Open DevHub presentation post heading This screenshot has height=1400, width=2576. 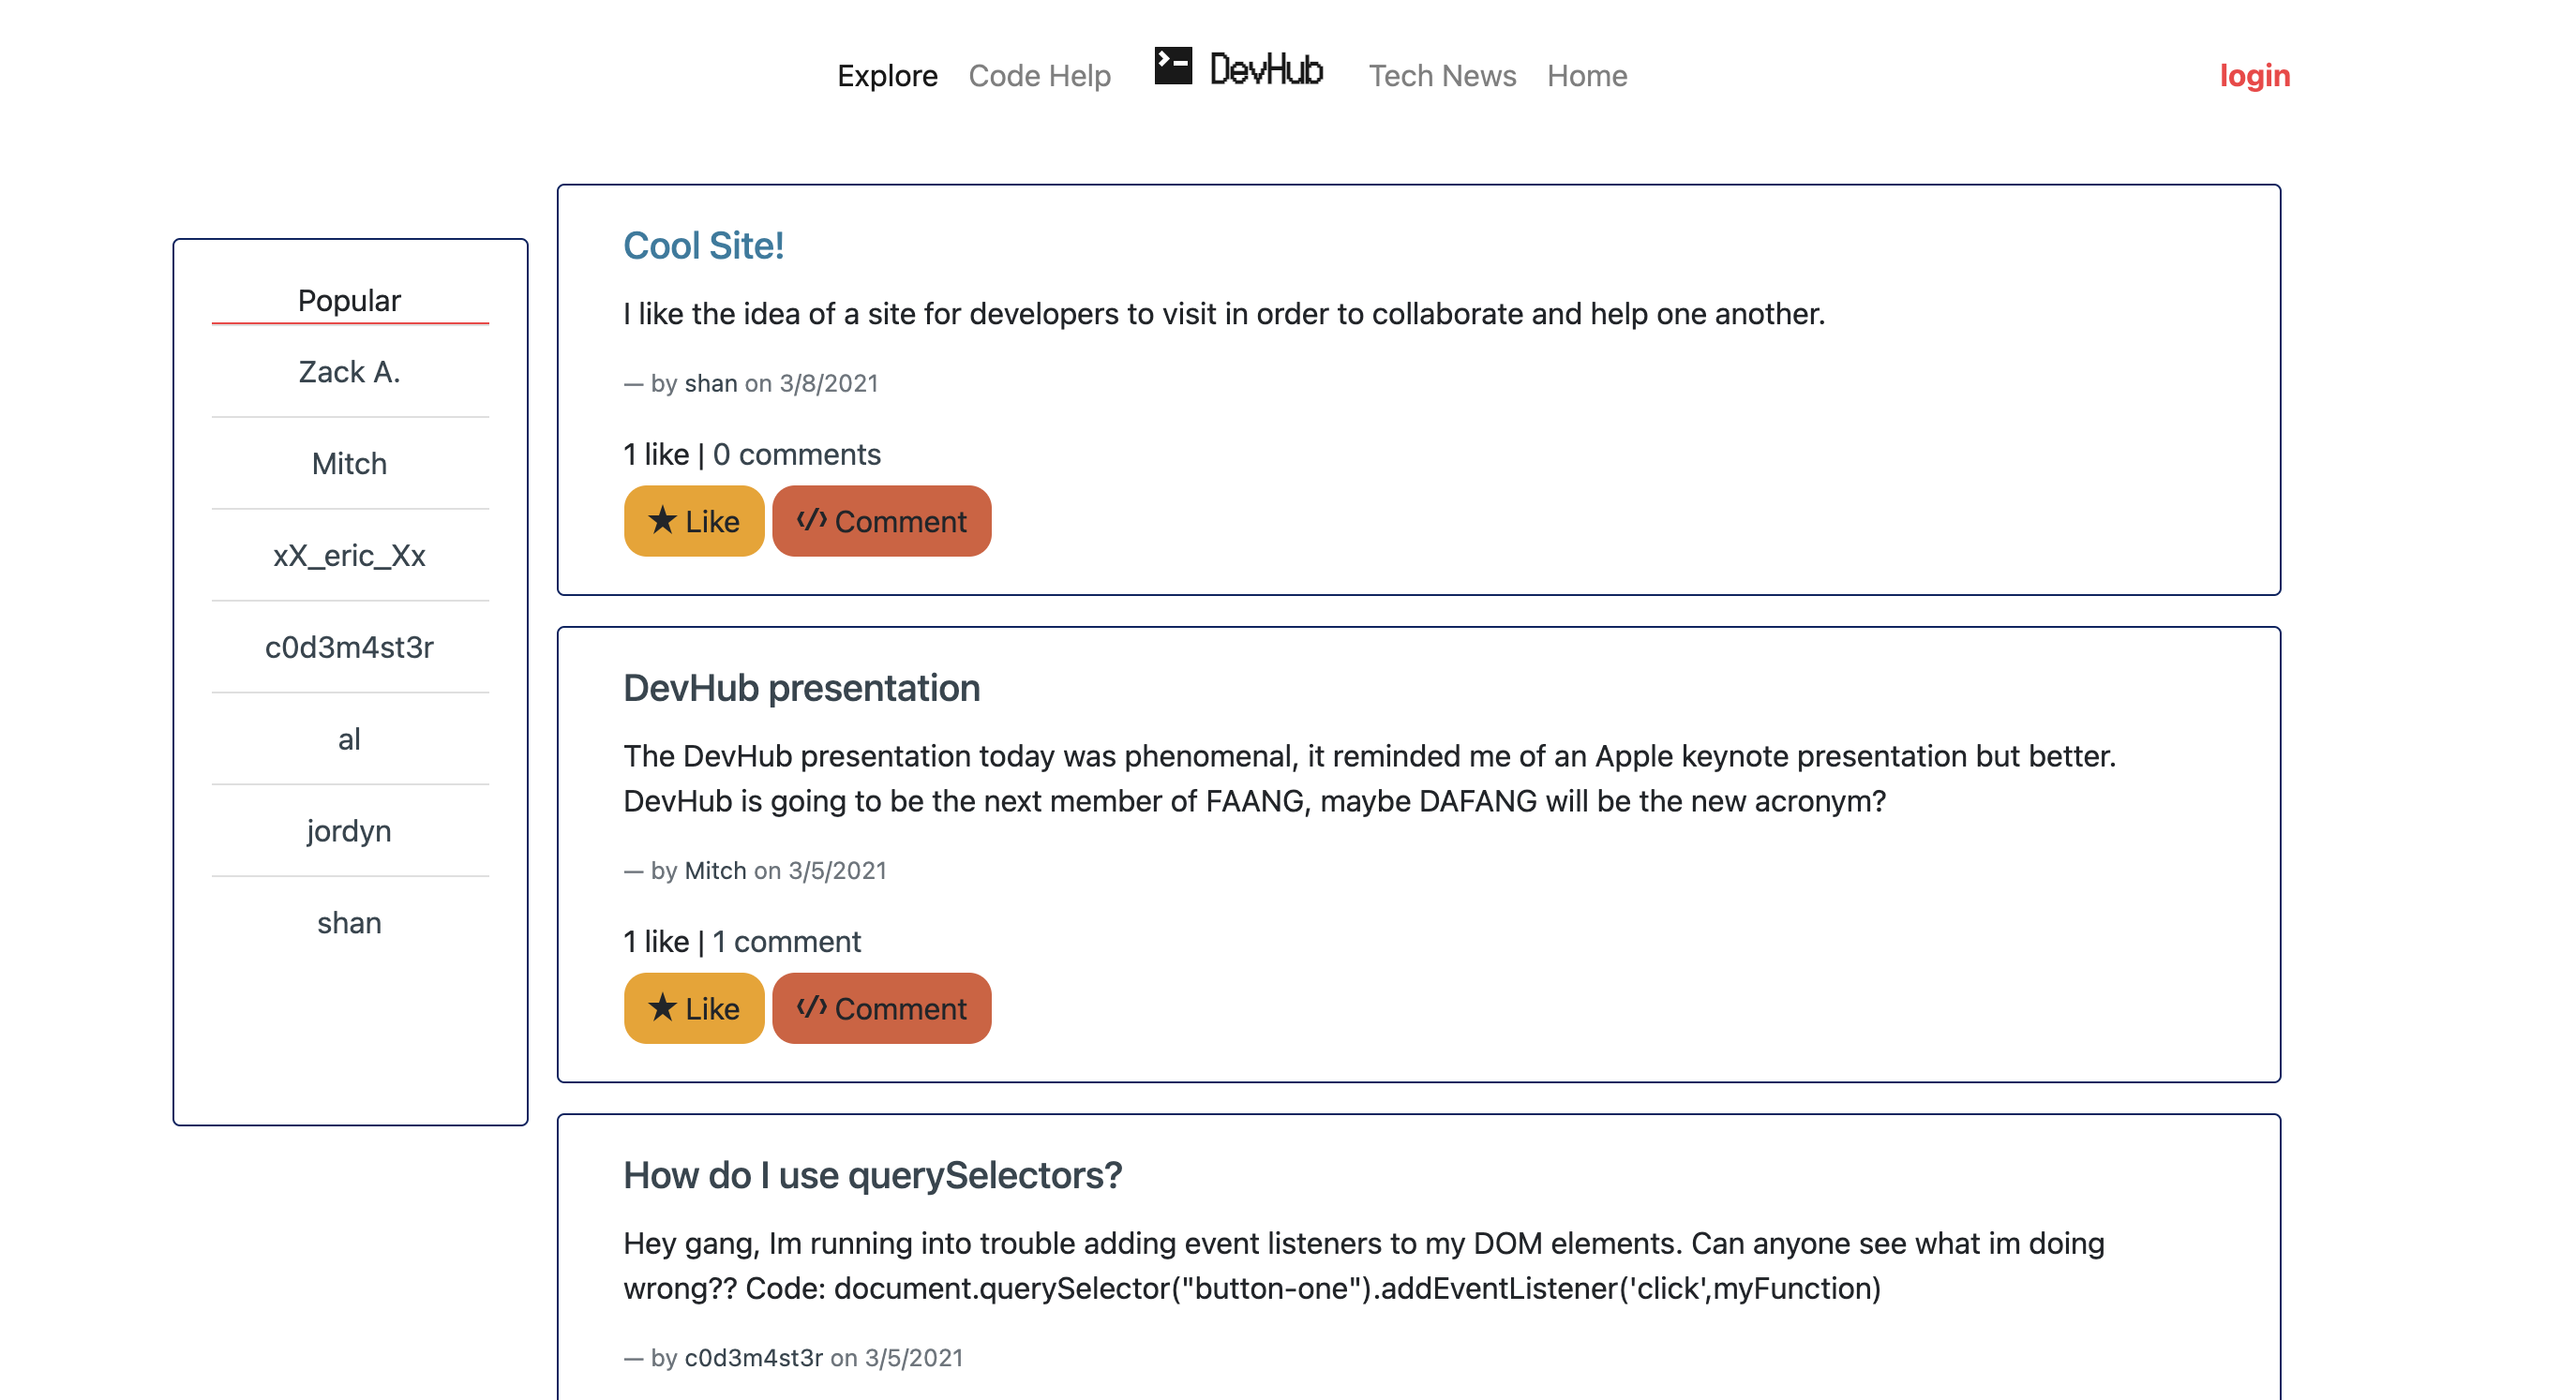[x=801, y=689]
